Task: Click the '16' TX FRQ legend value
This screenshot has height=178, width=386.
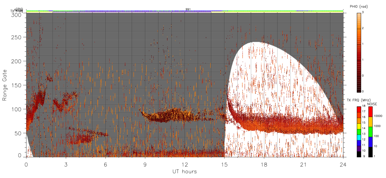Action: pos(364,117)
